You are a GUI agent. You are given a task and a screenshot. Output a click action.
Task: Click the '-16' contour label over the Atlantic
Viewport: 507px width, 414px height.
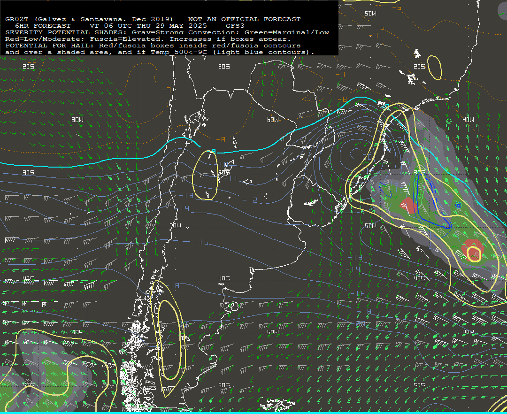358,293
